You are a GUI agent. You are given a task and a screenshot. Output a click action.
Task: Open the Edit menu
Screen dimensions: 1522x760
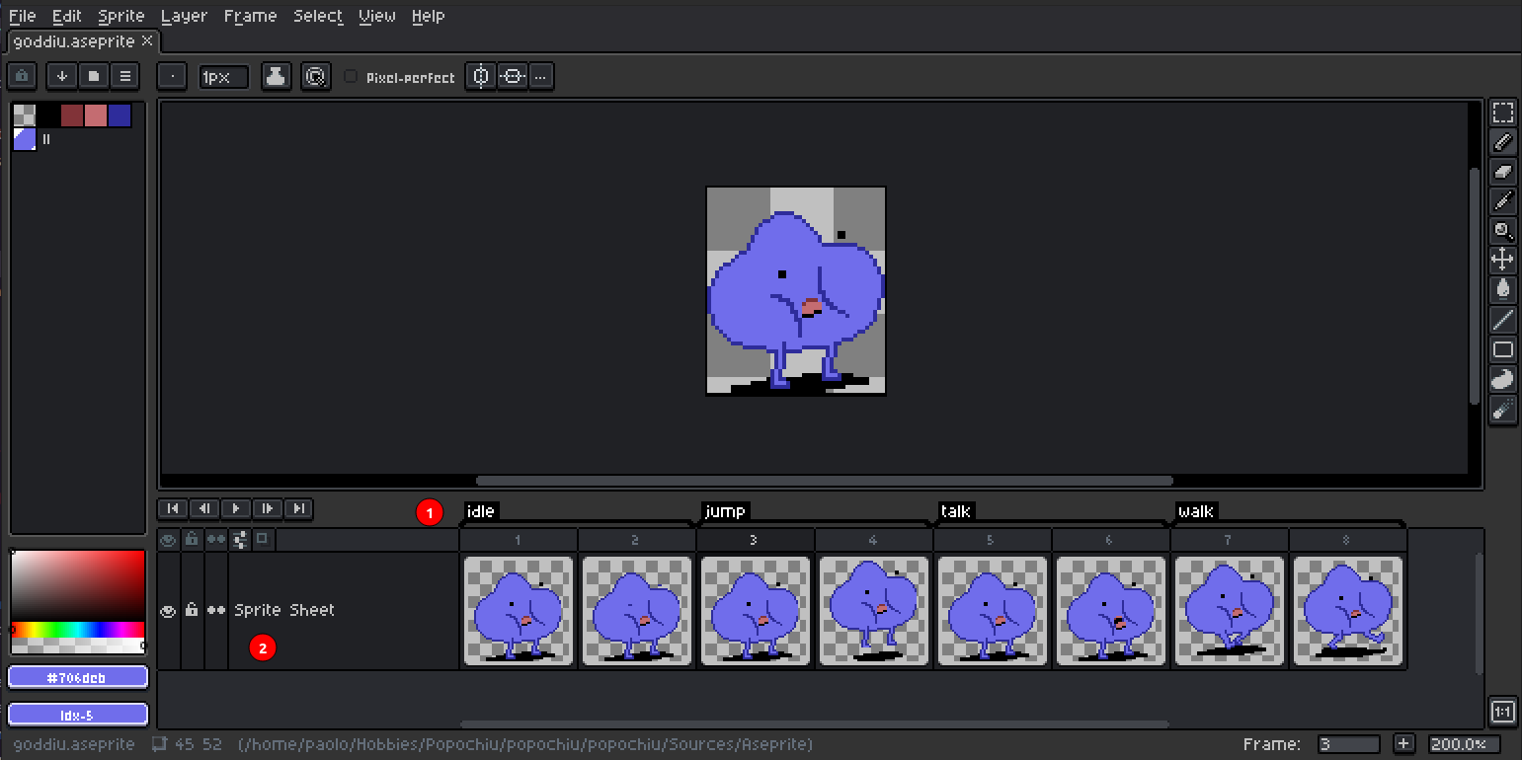click(x=67, y=16)
